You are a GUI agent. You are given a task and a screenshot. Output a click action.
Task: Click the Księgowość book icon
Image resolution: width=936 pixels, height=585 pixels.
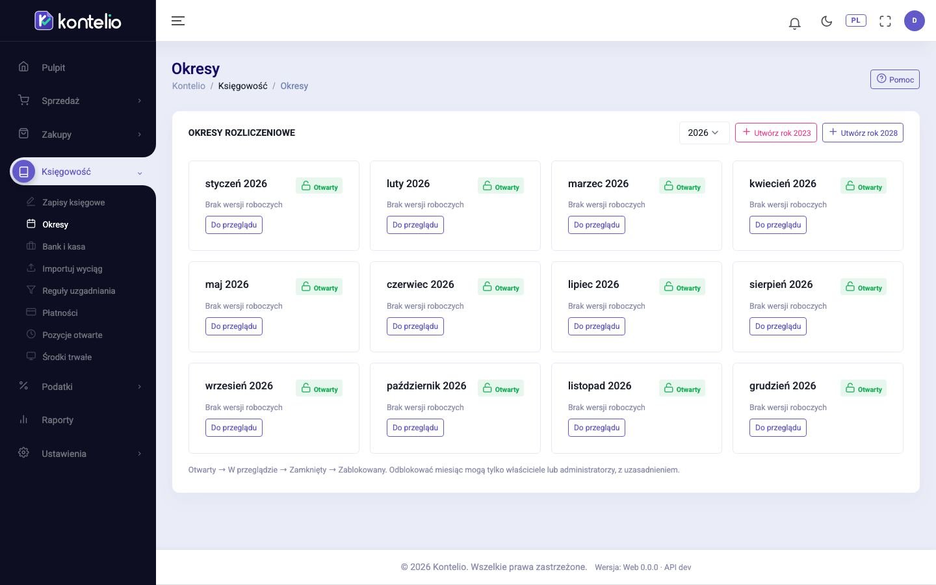pyautogui.click(x=24, y=172)
